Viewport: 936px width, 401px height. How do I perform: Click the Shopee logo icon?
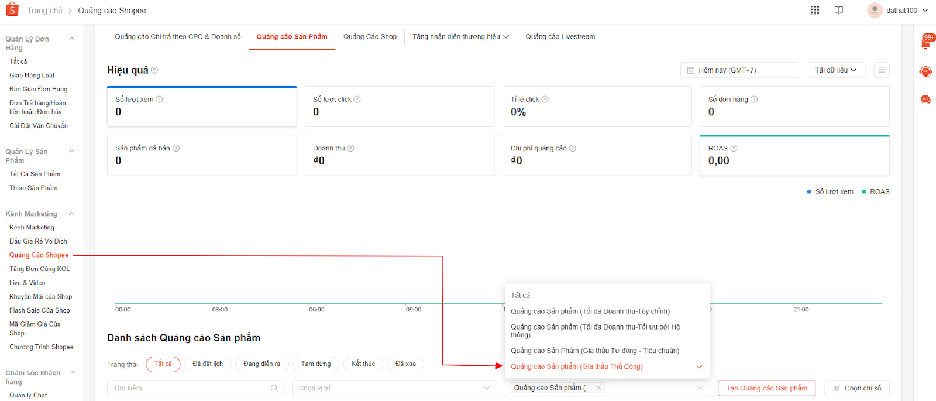point(12,10)
